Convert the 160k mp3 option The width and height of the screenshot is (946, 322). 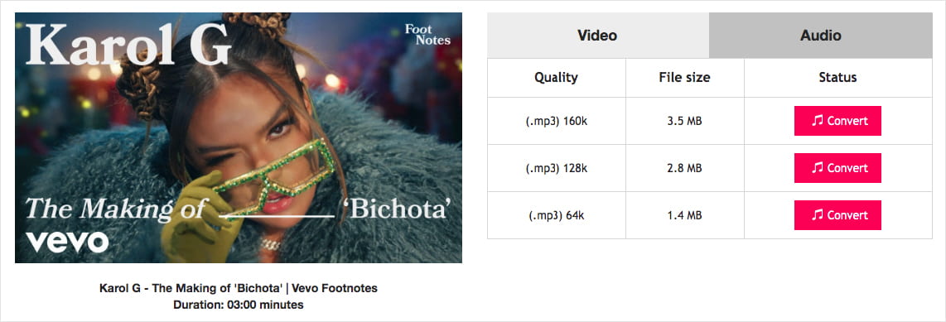point(837,121)
